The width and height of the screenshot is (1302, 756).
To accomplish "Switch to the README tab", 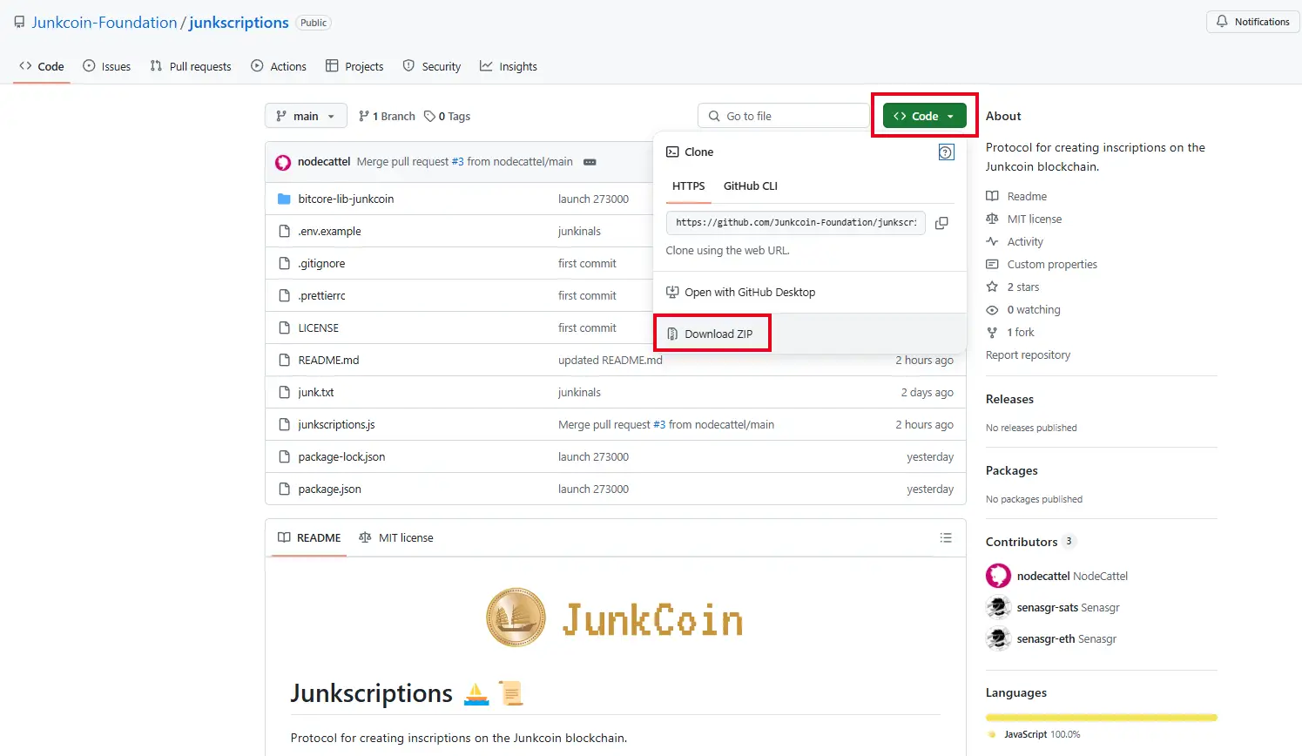I will [x=309, y=538].
